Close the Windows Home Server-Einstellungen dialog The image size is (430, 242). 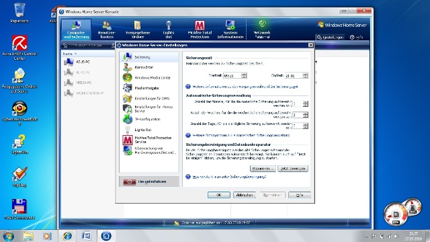310,45
